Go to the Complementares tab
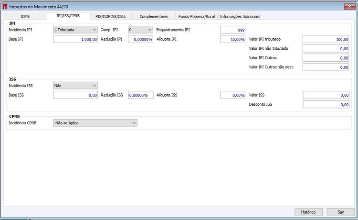Viewport: 358px width, 220px height. click(154, 16)
